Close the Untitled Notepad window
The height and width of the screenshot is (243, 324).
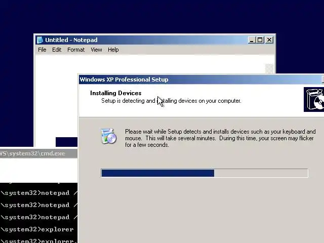269,40
